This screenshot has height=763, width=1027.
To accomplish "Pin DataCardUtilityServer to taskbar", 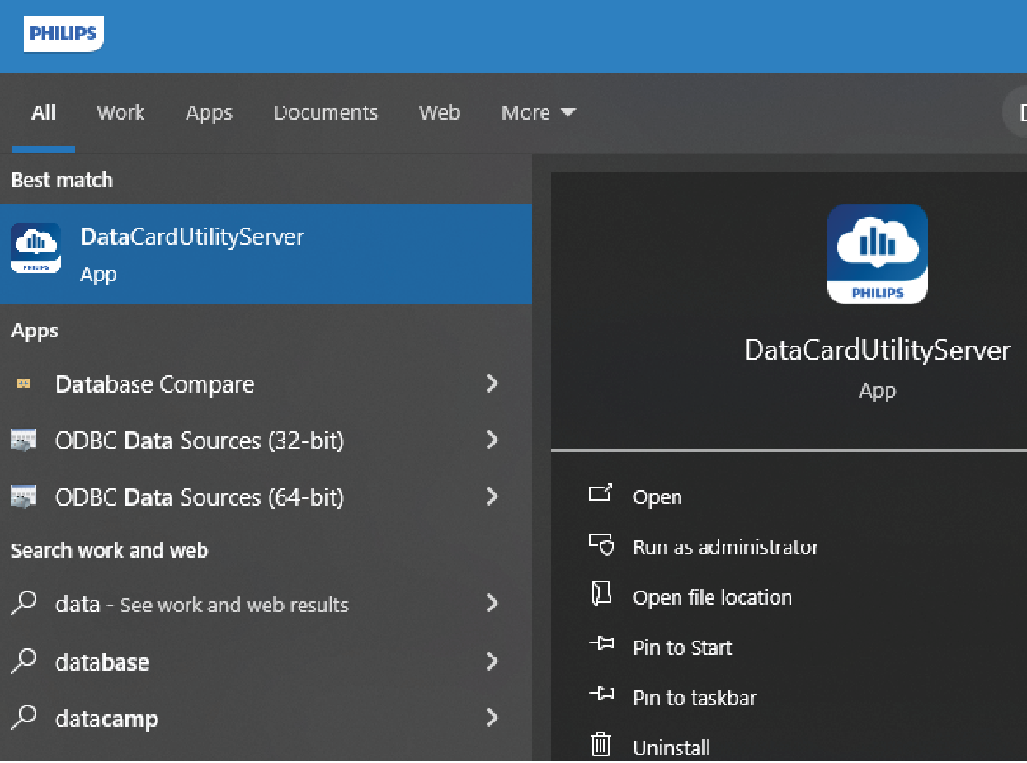I will click(x=693, y=697).
